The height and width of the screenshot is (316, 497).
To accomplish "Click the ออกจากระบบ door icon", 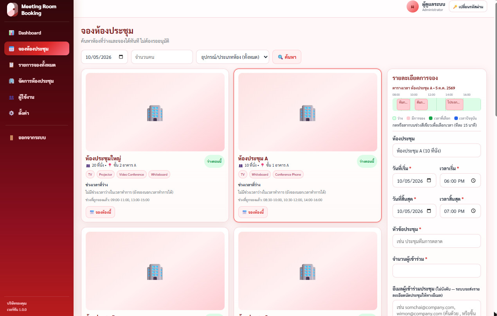I will point(12,138).
